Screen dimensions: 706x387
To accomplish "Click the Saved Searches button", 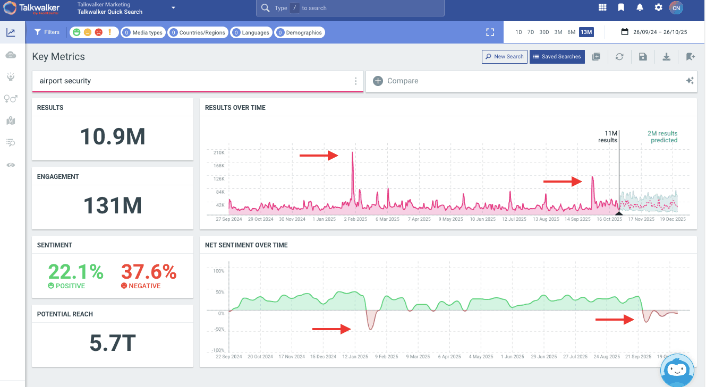I will (x=557, y=57).
